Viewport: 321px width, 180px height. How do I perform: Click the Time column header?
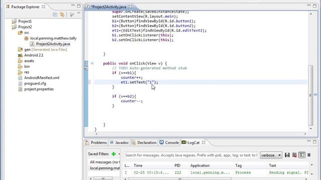click(x=138, y=165)
